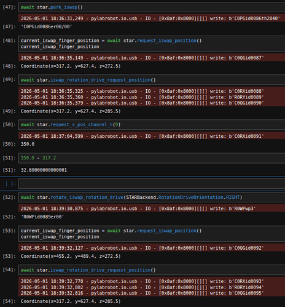This screenshot has height=307, width=285.
Task: Select cell 48 requesting iswap position
Action: [x=152, y=44]
